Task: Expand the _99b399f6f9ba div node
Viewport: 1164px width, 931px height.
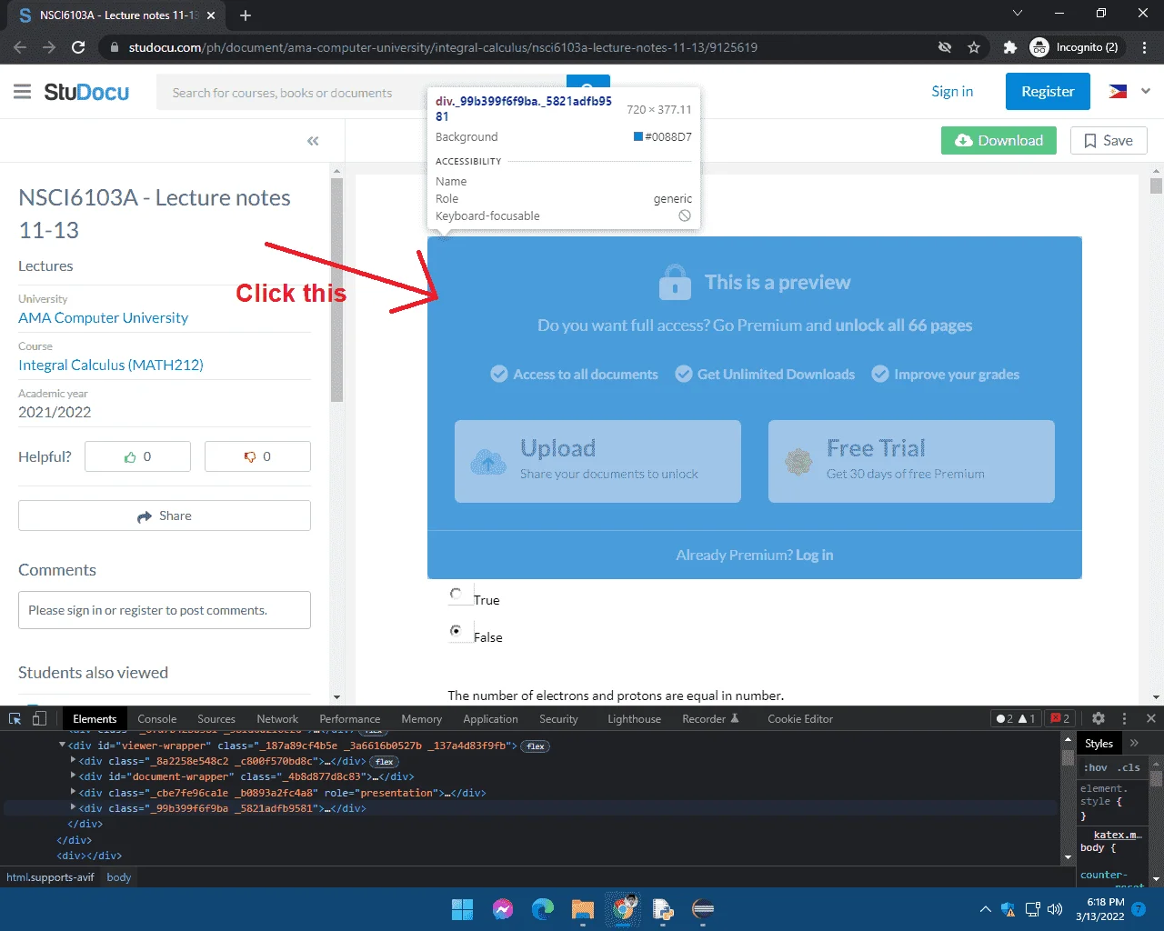Action: click(x=73, y=807)
